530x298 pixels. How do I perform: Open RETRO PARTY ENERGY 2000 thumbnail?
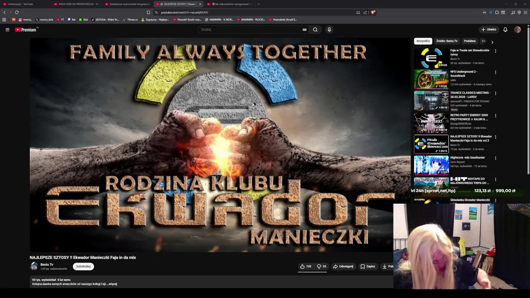click(431, 123)
